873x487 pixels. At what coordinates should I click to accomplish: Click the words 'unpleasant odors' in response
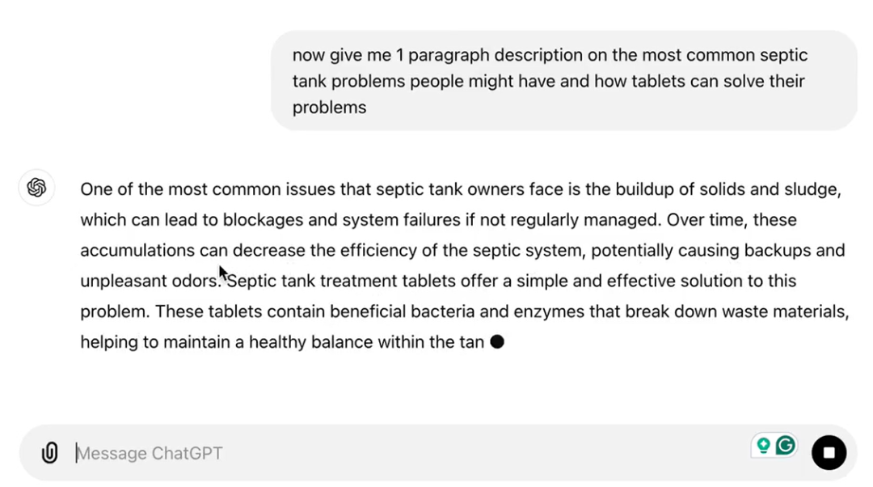click(150, 282)
